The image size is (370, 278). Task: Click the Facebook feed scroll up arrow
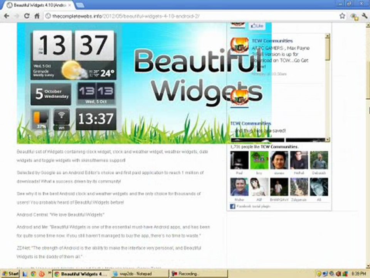(x=327, y=36)
